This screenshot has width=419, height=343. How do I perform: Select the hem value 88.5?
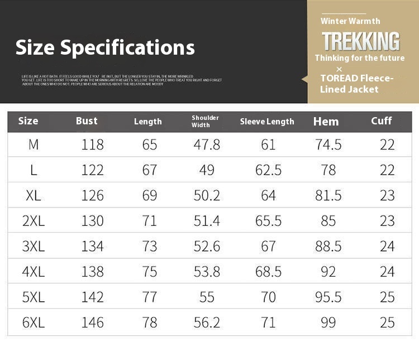tap(328, 247)
